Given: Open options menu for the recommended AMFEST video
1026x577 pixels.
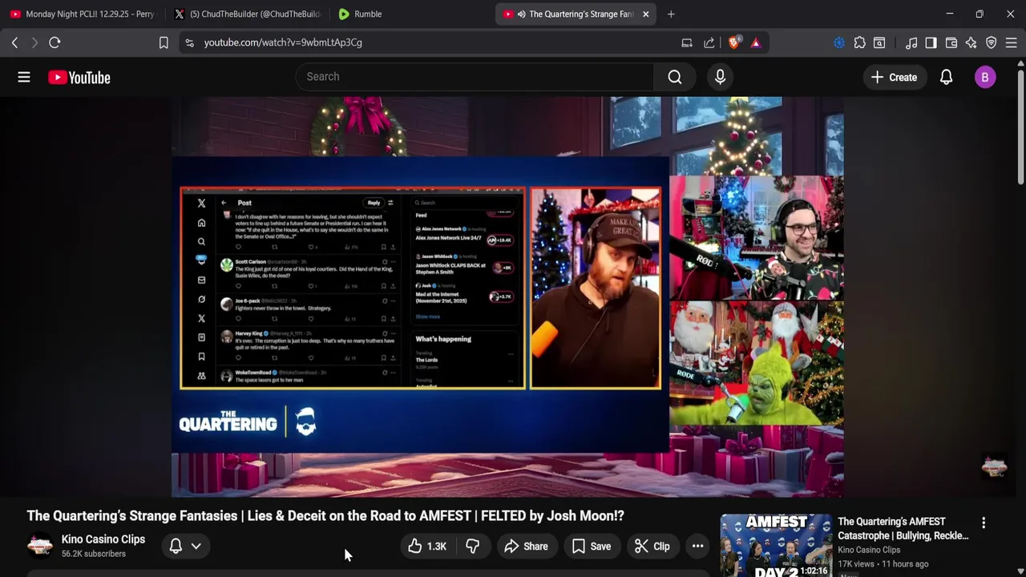Looking at the screenshot, I should tap(984, 523).
